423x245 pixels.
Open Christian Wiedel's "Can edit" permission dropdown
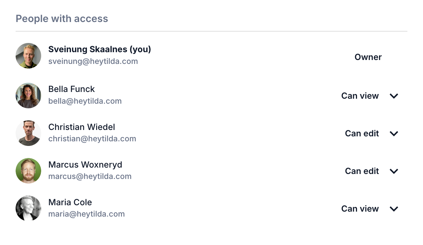point(362,134)
